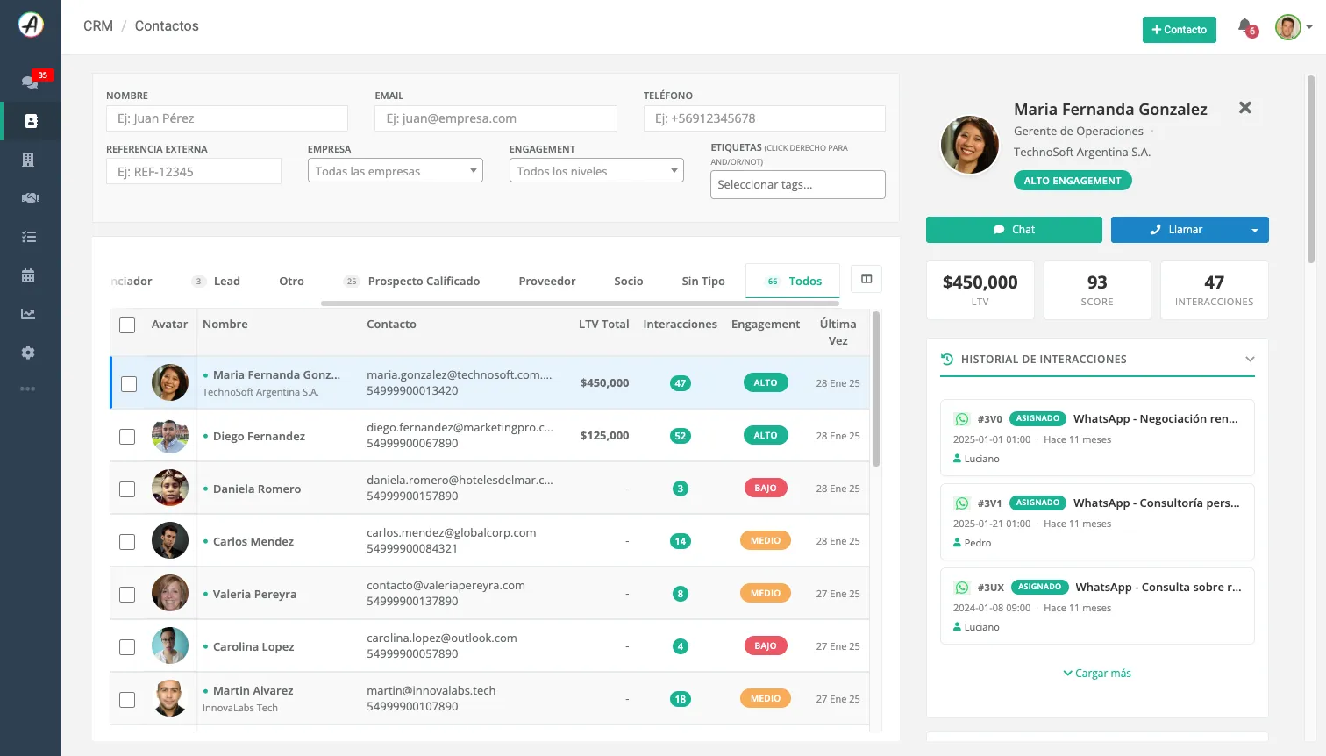Open the Llamar button dropdown arrow
Image resolution: width=1326 pixels, height=756 pixels.
[1255, 230]
